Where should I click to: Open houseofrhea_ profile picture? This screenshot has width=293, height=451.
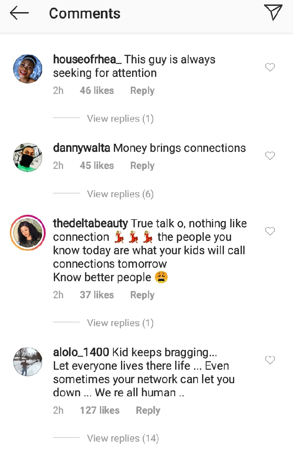(x=28, y=69)
